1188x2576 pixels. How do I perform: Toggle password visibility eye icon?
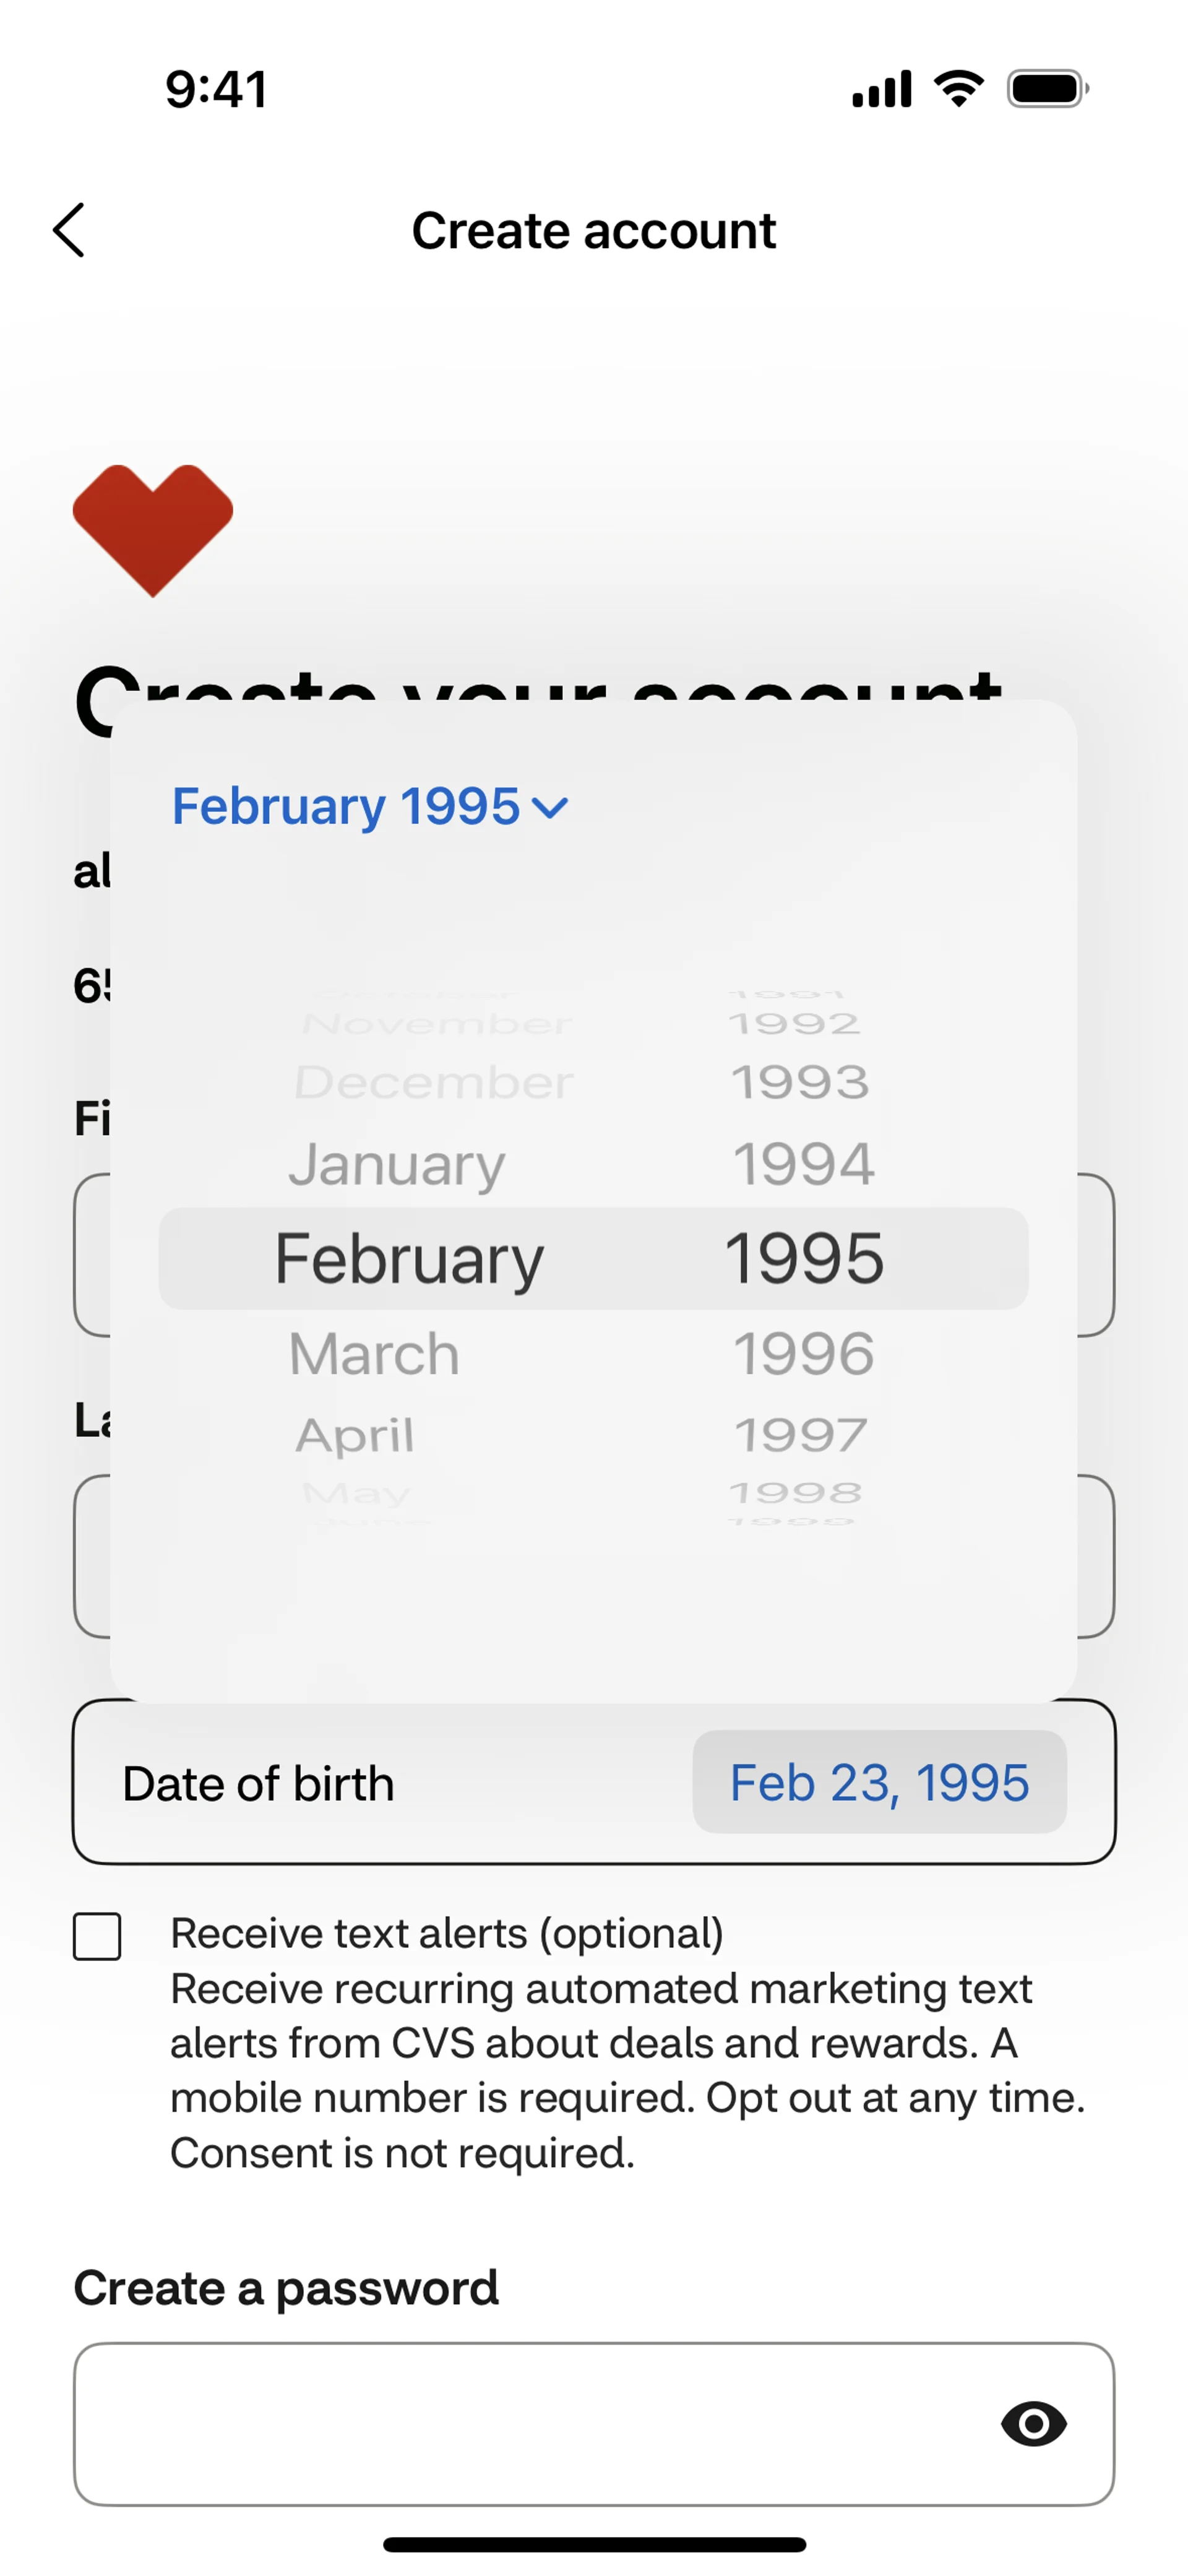(1033, 2423)
